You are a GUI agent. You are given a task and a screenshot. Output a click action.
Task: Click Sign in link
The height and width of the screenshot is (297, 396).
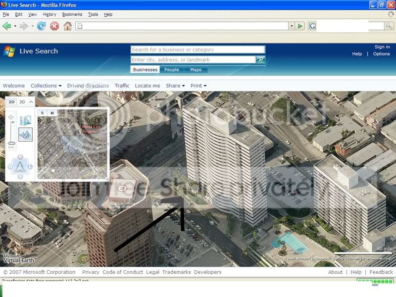pyautogui.click(x=382, y=47)
